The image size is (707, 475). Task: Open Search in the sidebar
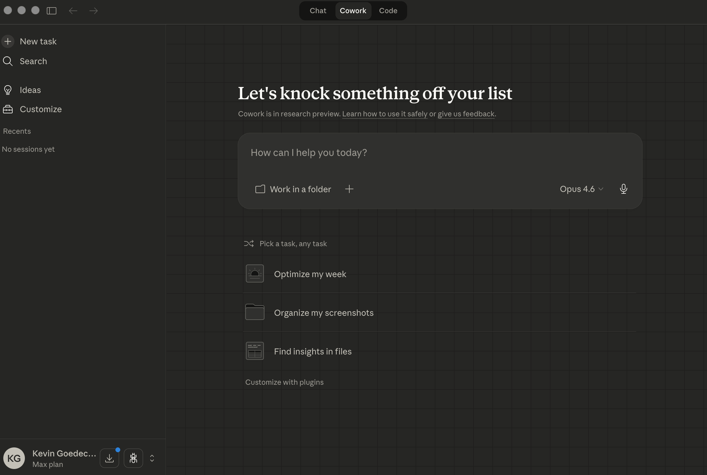(x=33, y=61)
